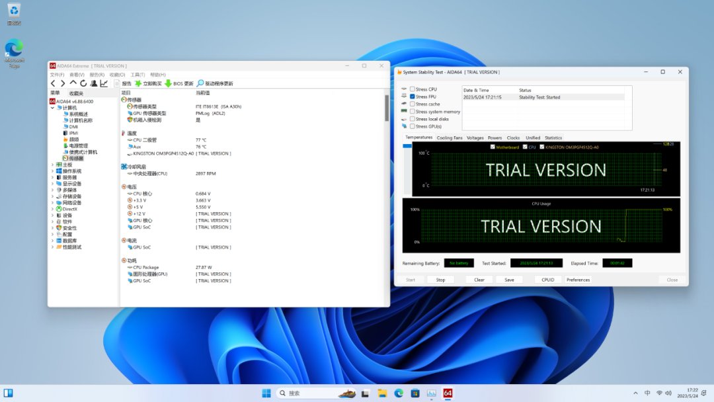Select 系统概述 in the computer tree
The width and height of the screenshot is (714, 402).
click(x=78, y=114)
